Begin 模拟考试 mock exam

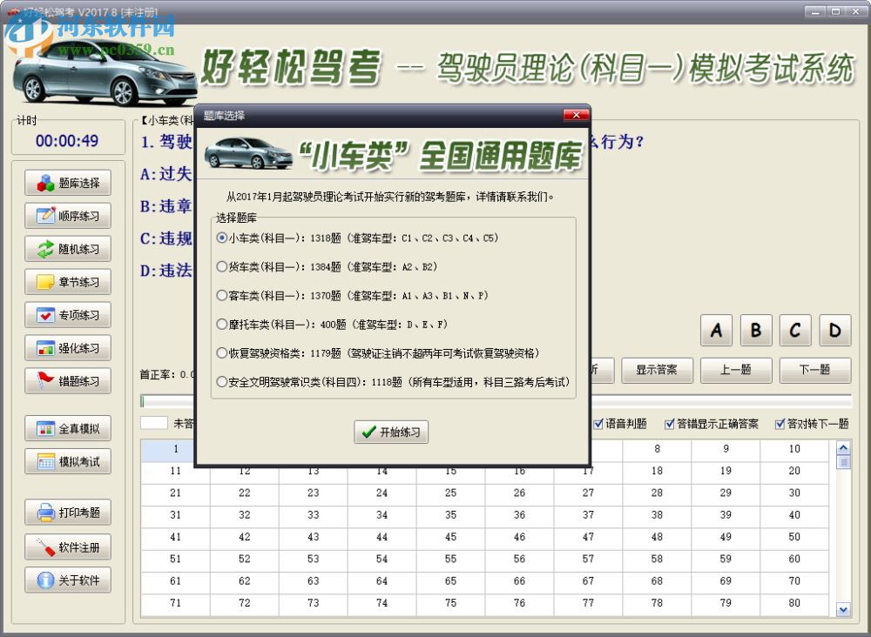tap(67, 461)
